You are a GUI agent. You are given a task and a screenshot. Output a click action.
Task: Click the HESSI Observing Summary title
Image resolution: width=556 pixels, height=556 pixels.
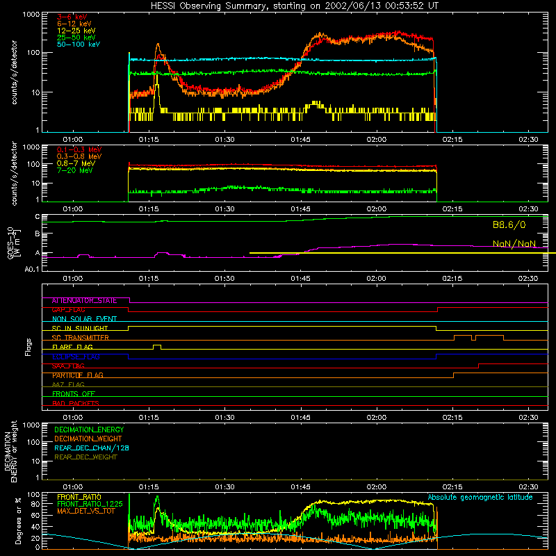(x=294, y=6)
